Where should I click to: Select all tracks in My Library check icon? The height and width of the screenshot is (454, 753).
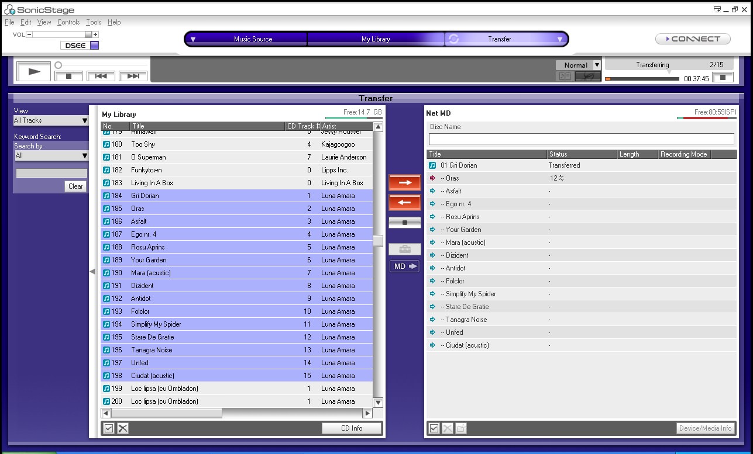click(x=109, y=428)
